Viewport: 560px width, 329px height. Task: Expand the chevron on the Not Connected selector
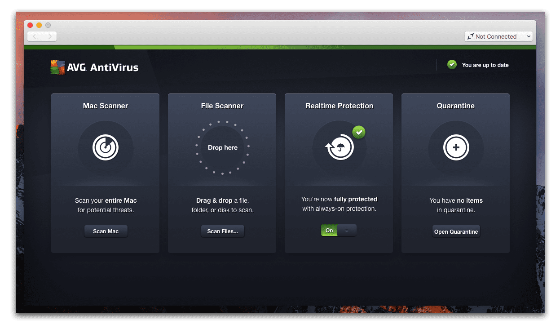[x=529, y=36]
